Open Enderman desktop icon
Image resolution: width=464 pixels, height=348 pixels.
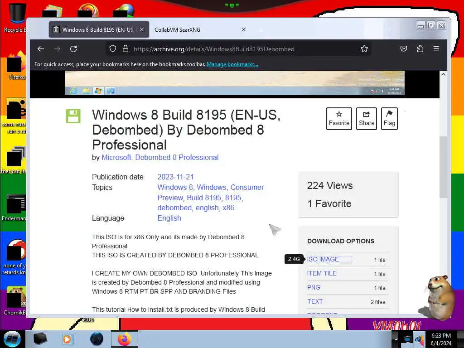point(15,208)
